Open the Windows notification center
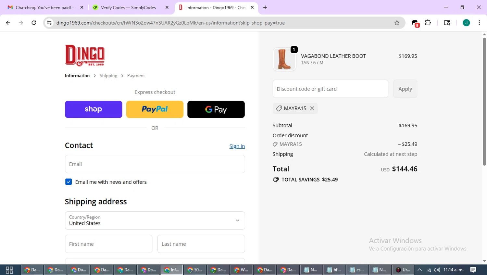Image resolution: width=487 pixels, height=275 pixels. [x=473, y=270]
